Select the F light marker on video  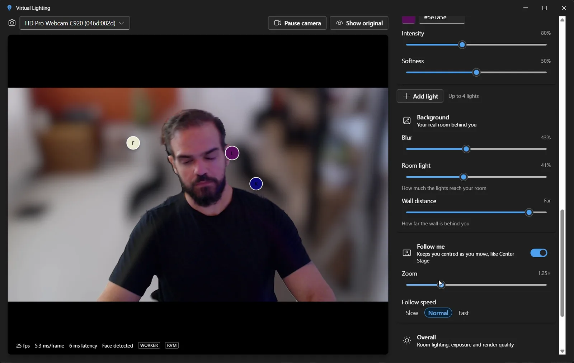(133, 143)
